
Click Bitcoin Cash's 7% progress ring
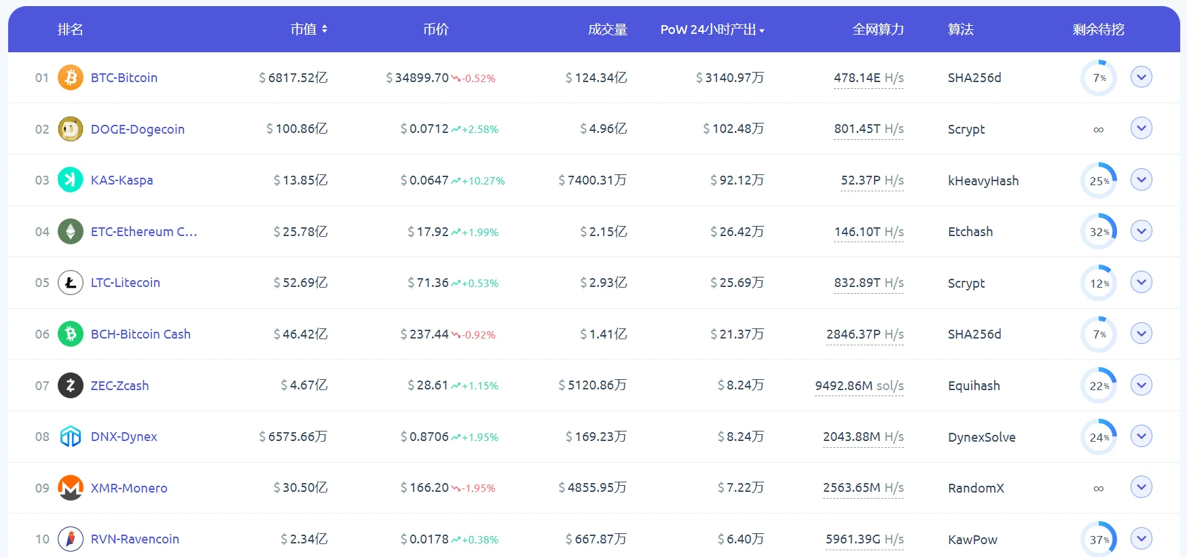pos(1099,334)
